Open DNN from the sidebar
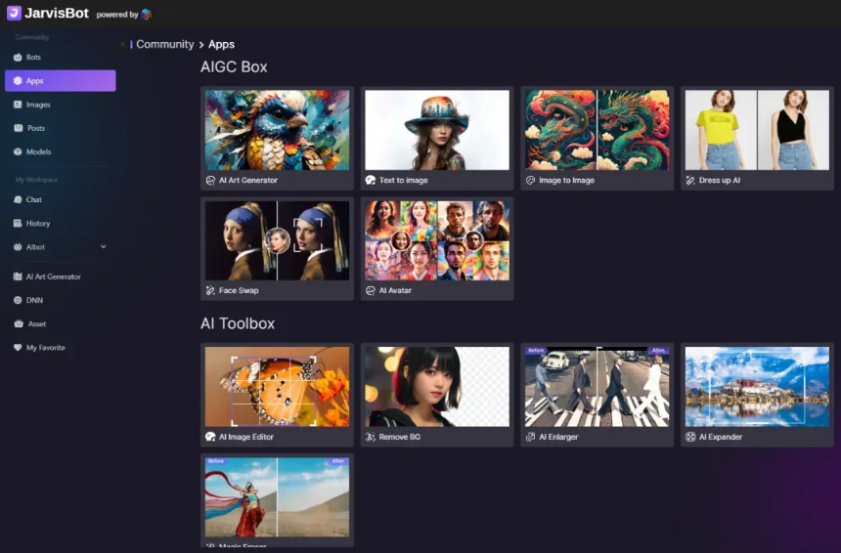This screenshot has width=841, height=553. click(x=60, y=300)
